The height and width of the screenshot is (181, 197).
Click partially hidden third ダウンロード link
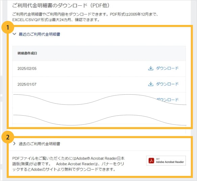point(168,99)
